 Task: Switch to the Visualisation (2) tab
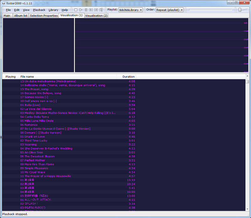[x=96, y=16]
